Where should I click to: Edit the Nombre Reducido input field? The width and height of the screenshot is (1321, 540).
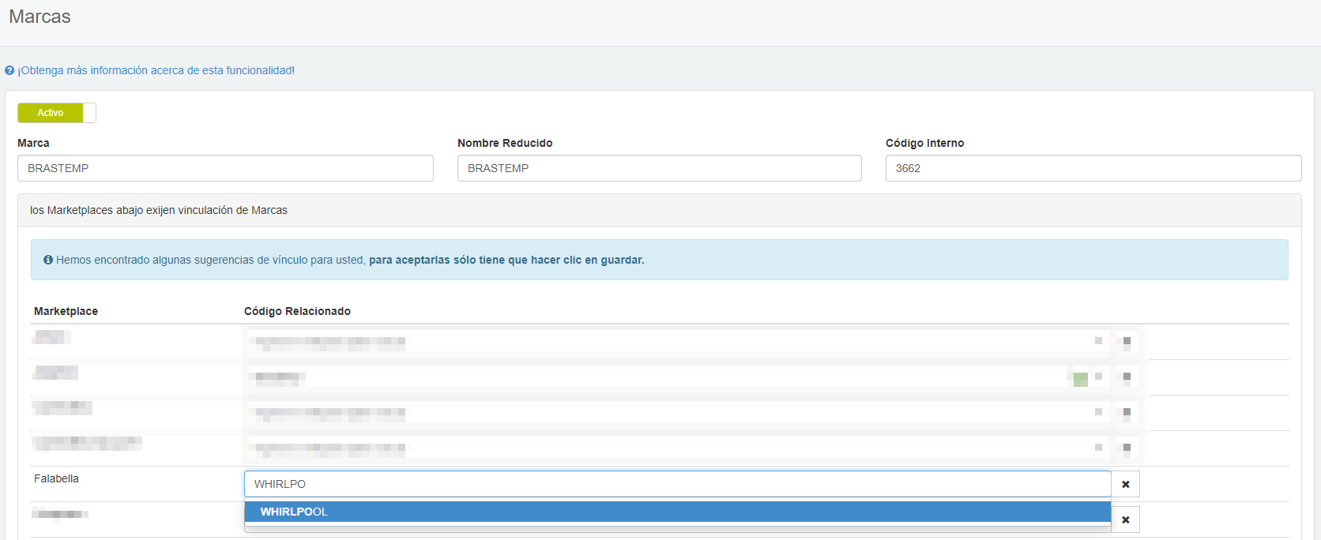[x=659, y=168]
